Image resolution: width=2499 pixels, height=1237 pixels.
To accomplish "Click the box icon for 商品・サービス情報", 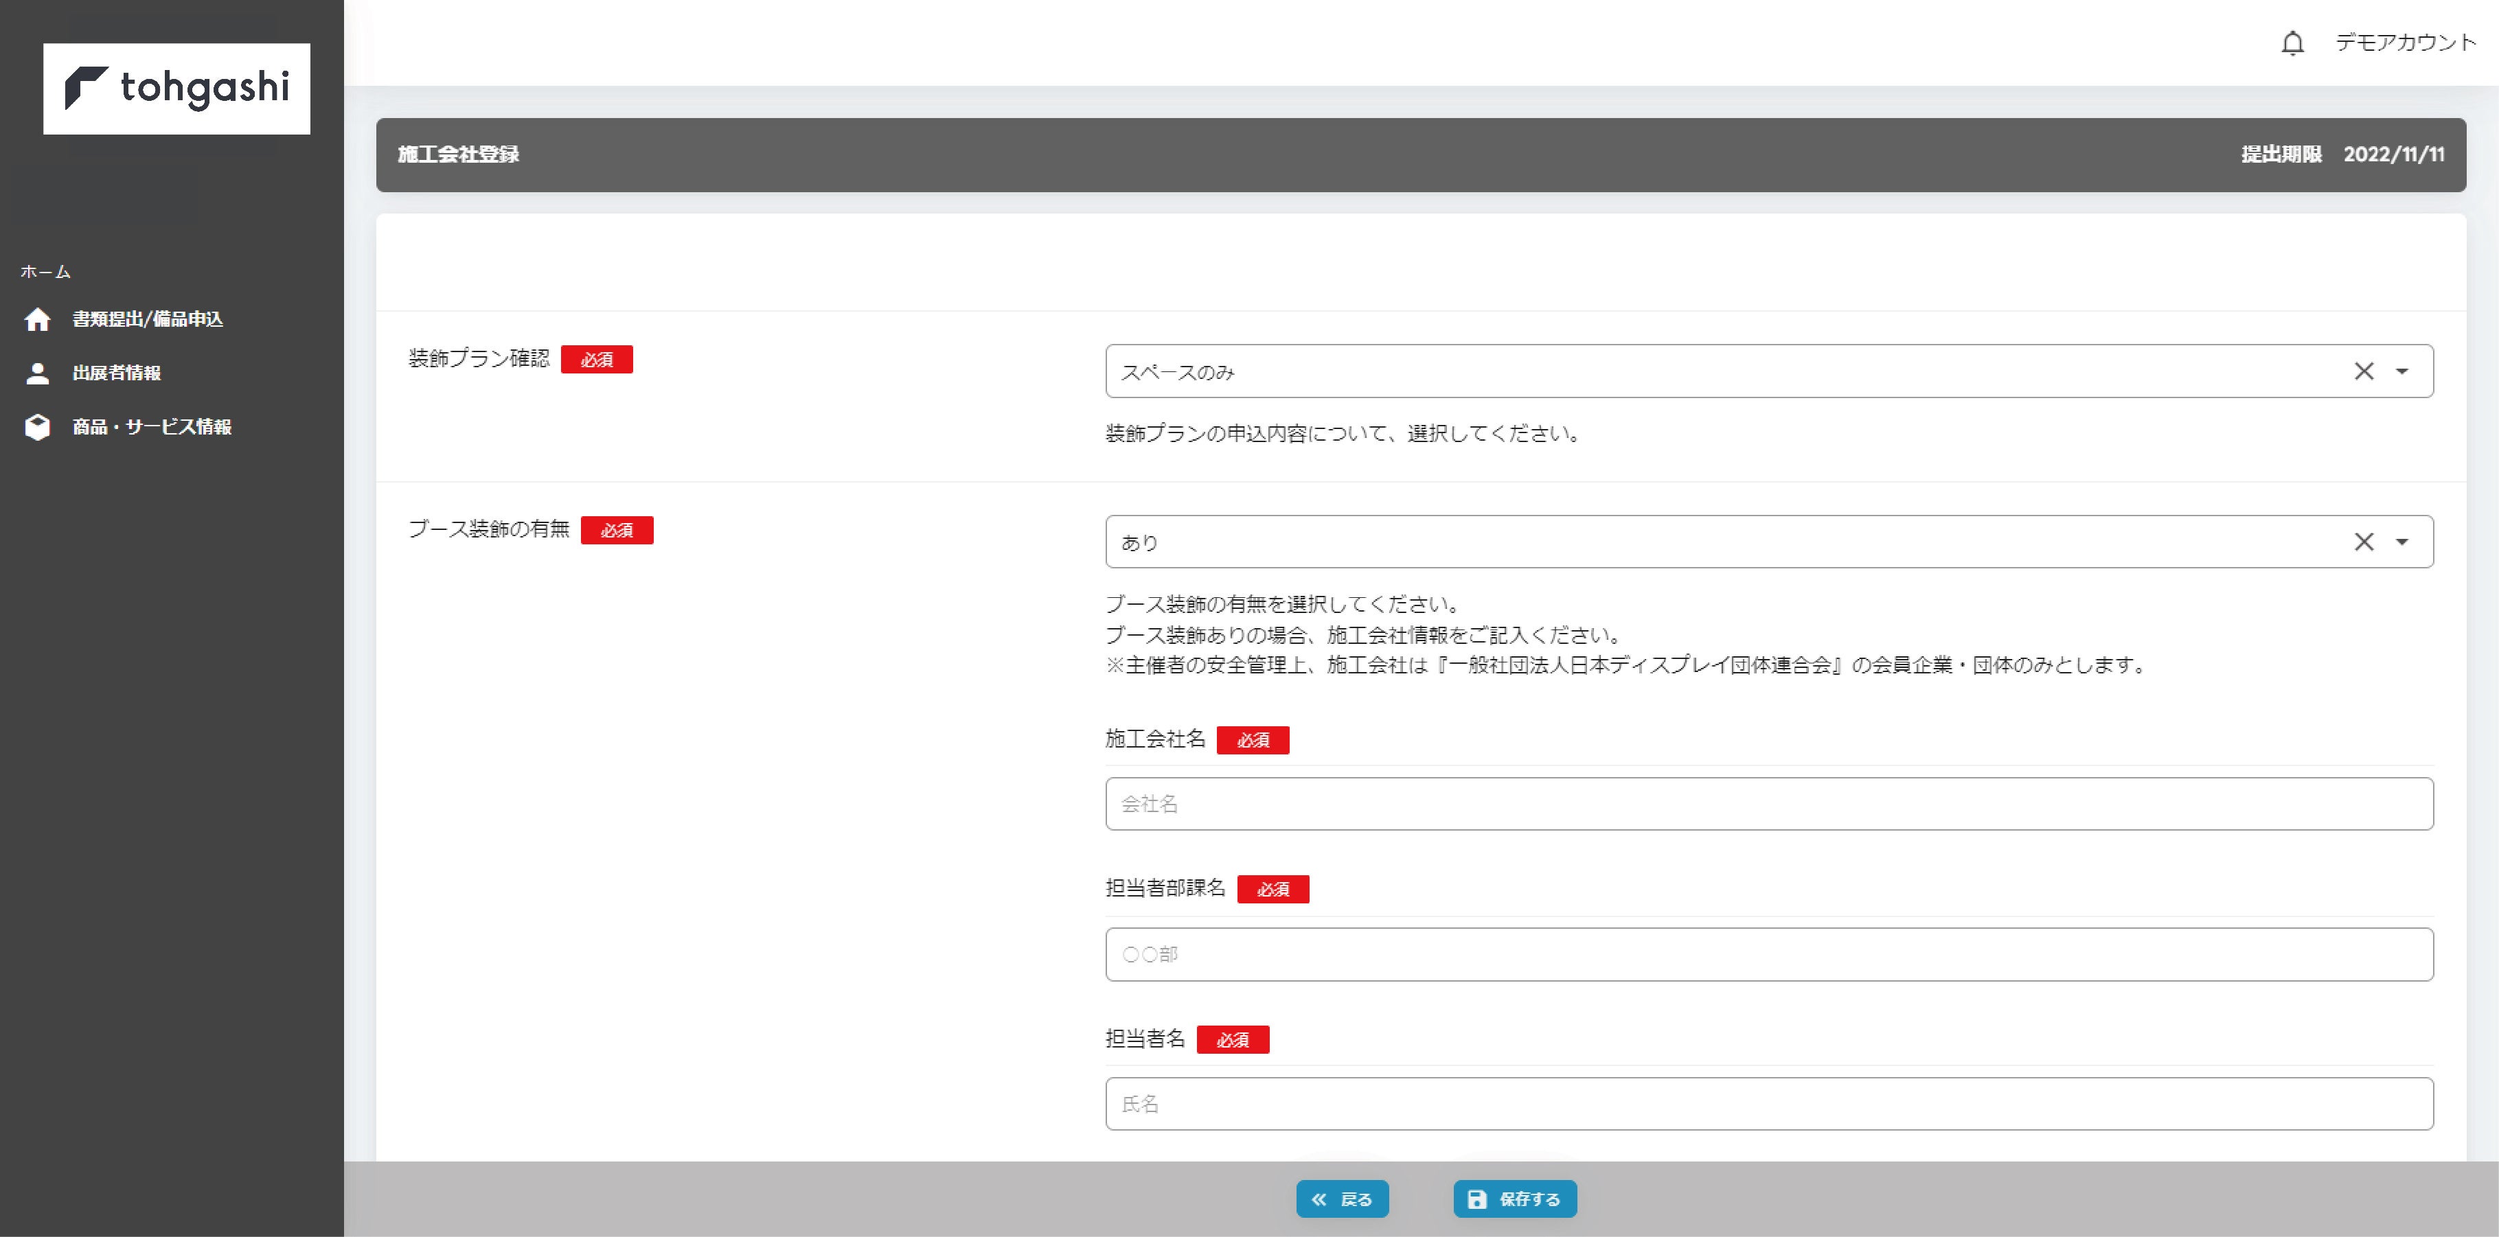I will point(38,428).
